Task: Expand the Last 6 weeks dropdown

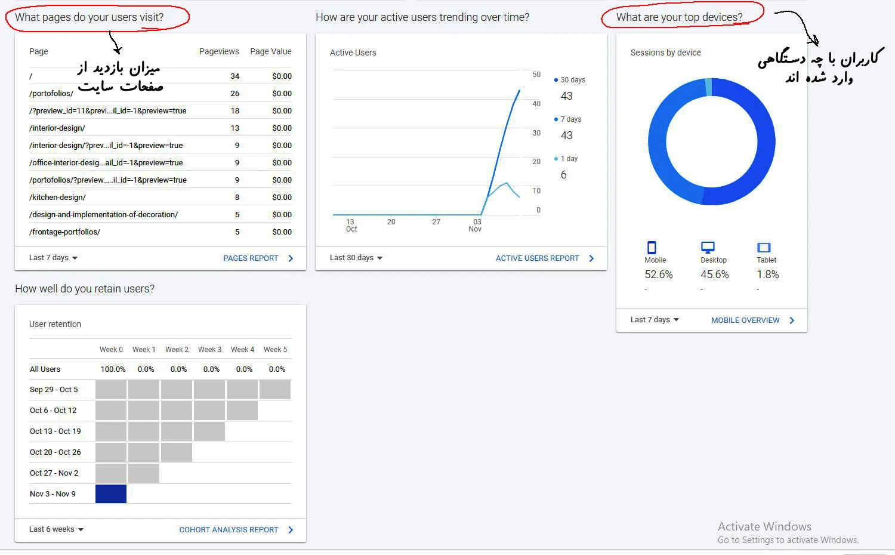Action: pos(57,529)
